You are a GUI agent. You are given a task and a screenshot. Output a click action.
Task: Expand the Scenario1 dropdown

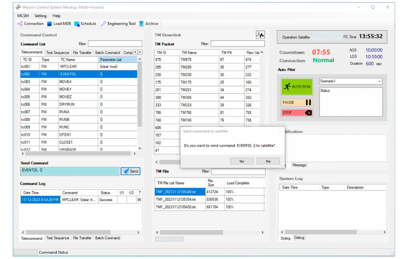(x=379, y=82)
